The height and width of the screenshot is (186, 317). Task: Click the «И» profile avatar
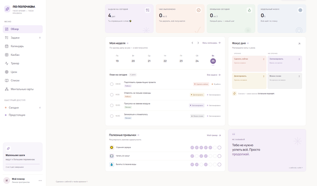7,180
